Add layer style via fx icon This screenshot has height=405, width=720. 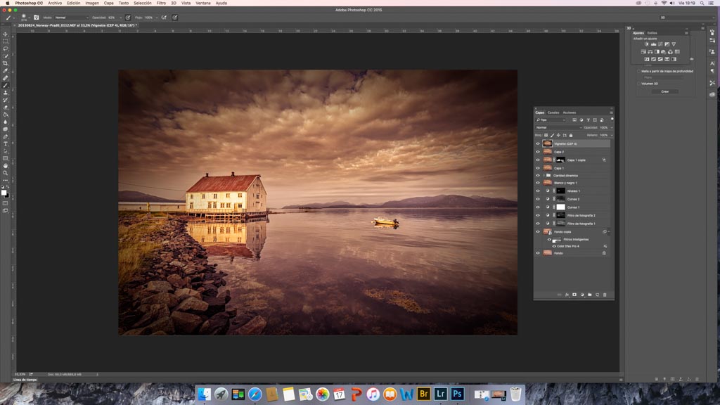[567, 295]
